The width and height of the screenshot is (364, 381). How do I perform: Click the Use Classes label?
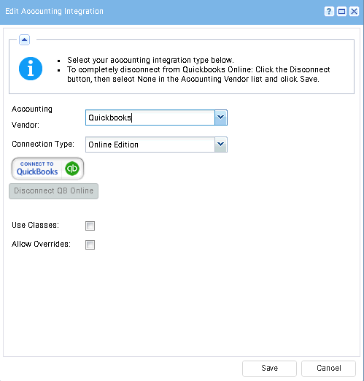tap(35, 225)
